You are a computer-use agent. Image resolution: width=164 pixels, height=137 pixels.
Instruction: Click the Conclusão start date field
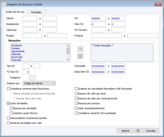(98, 66)
